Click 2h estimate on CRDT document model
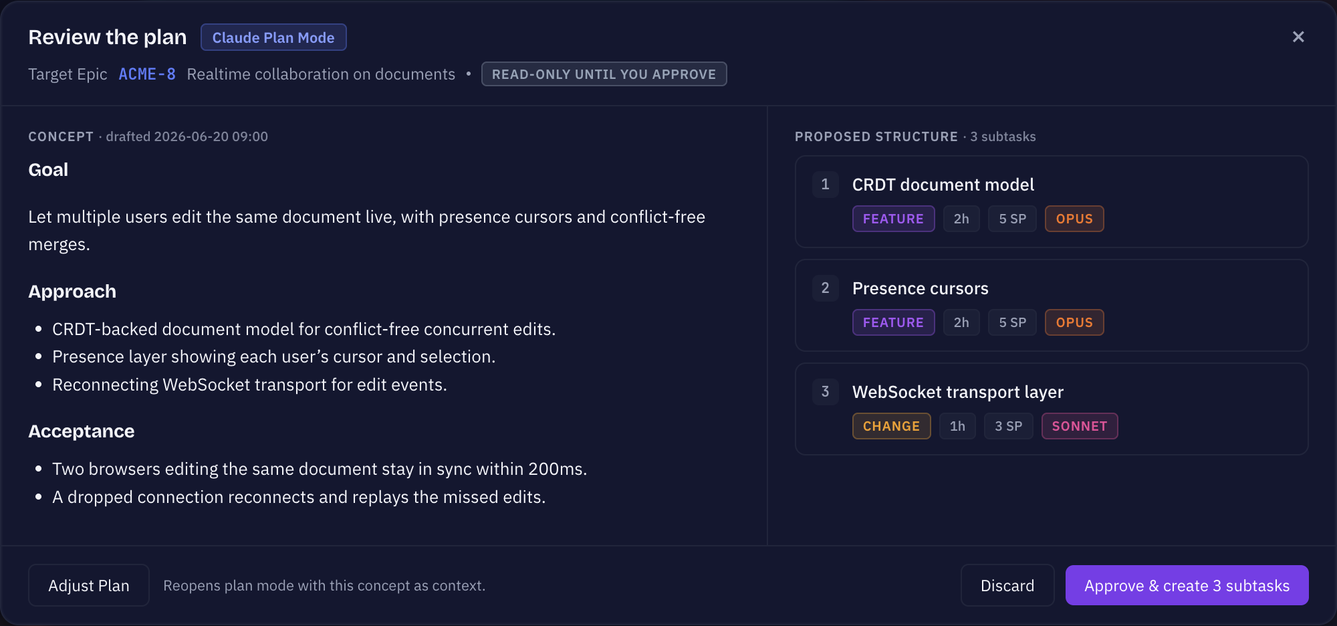1337x626 pixels. 961,219
